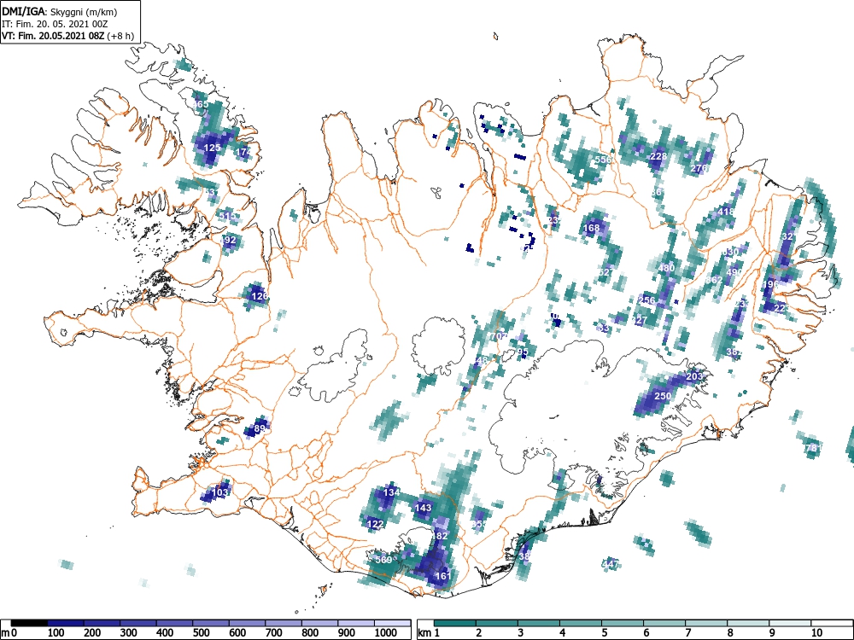
Task: Click the map value label 256
Action: click(646, 300)
